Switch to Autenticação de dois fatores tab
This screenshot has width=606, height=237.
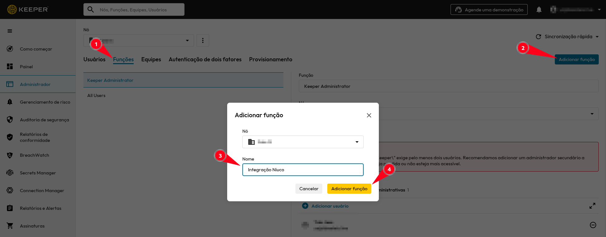(x=205, y=59)
